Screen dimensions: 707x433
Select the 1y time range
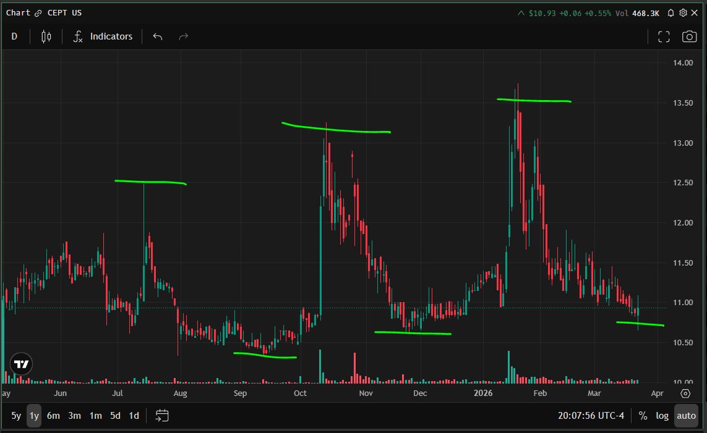click(34, 416)
